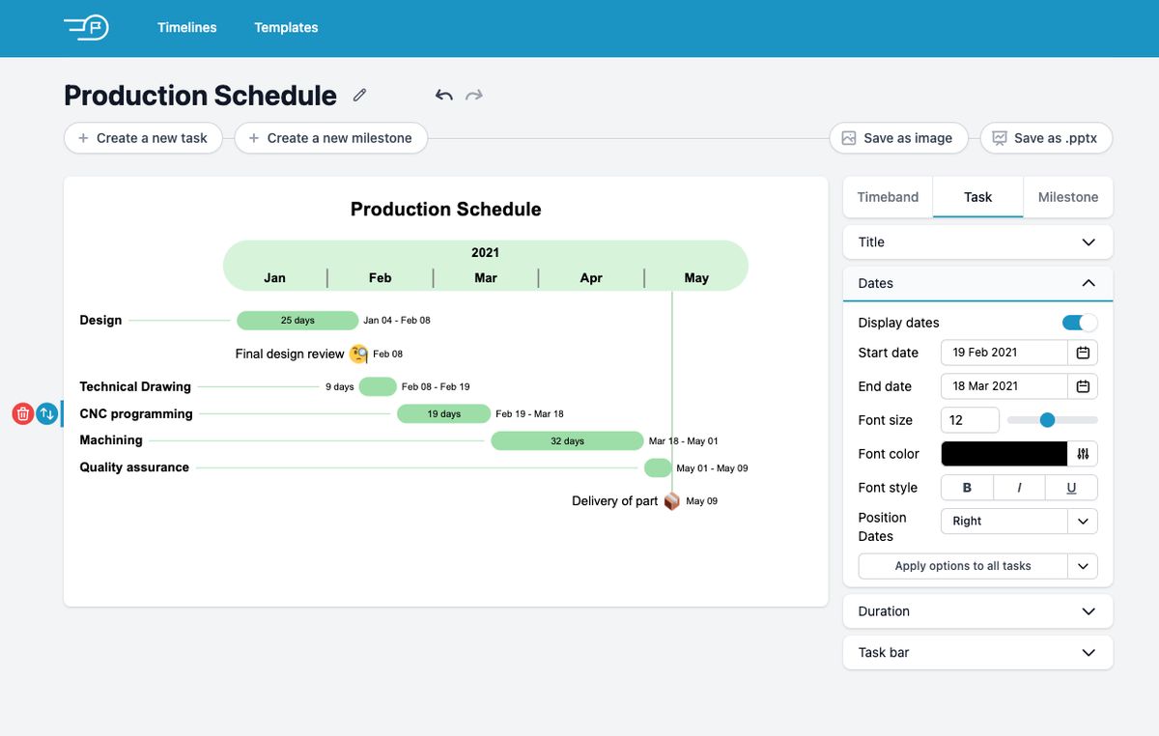Enable bold font style
Screen dimensions: 1159x736
(966, 487)
